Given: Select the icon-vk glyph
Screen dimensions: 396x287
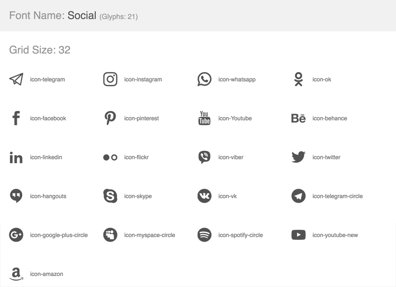Looking at the screenshot, I should (204, 196).
